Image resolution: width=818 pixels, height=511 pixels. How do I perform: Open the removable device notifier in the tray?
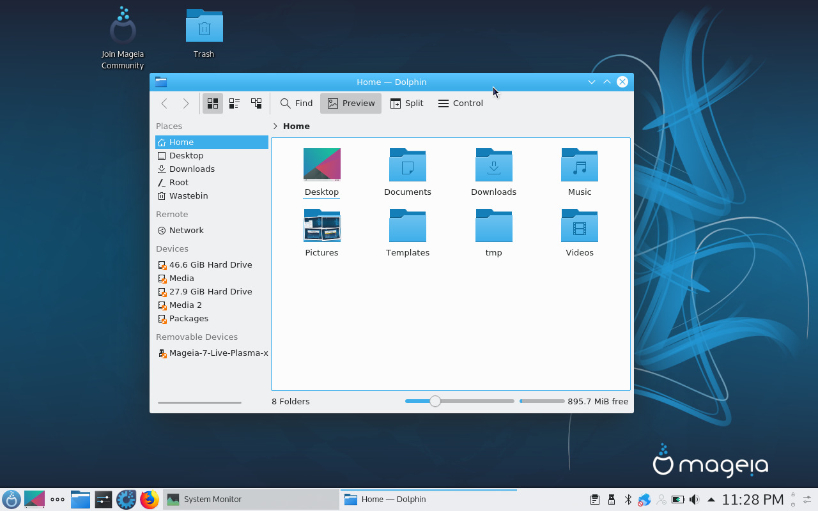point(612,500)
